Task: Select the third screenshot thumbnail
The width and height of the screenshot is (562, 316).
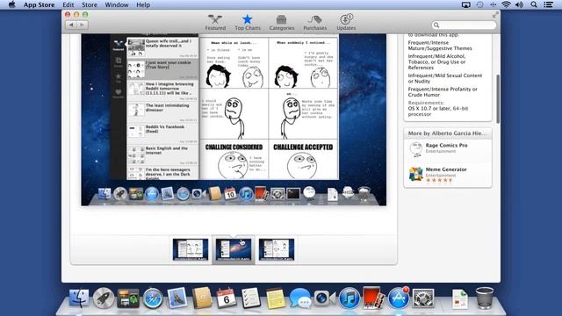Action: pos(277,249)
